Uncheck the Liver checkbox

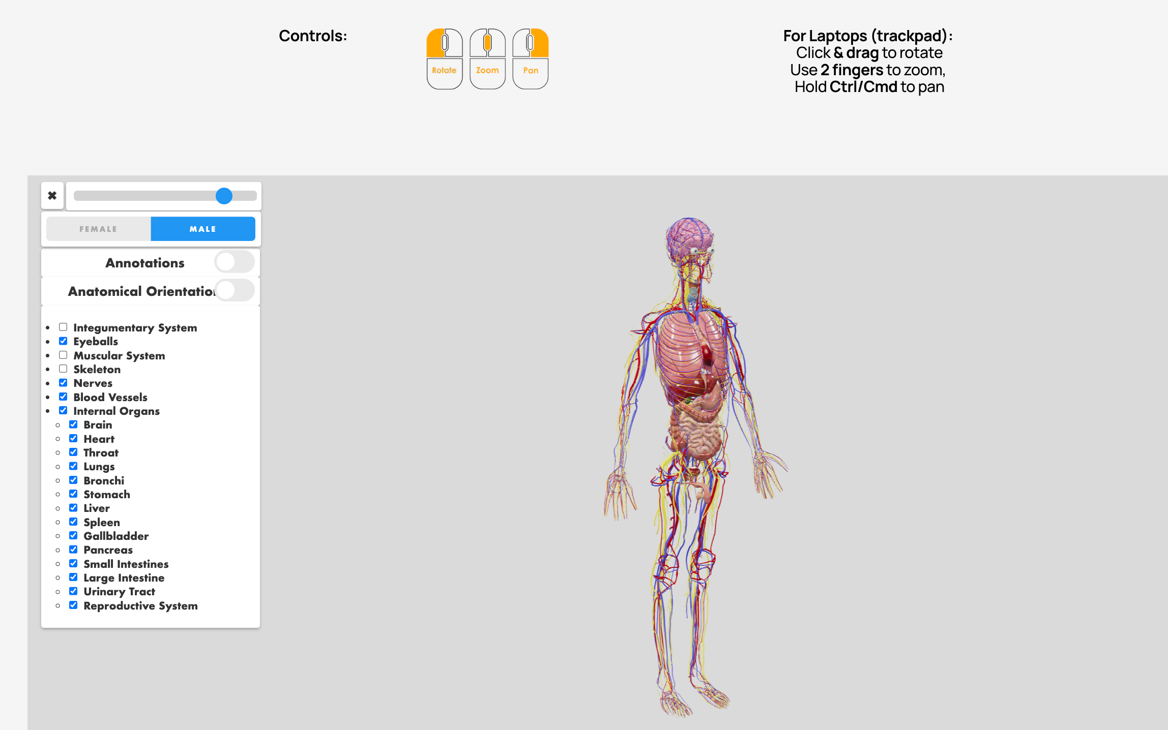click(x=73, y=508)
